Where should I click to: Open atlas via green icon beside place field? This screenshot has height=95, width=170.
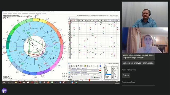pos(100,73)
